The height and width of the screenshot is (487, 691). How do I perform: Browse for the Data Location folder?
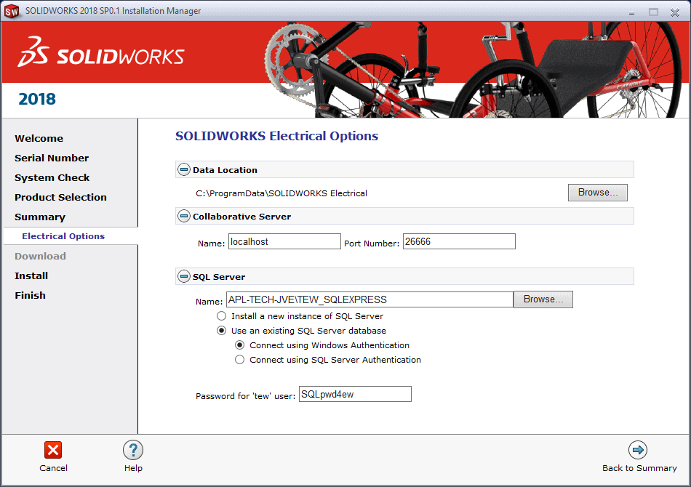(597, 193)
